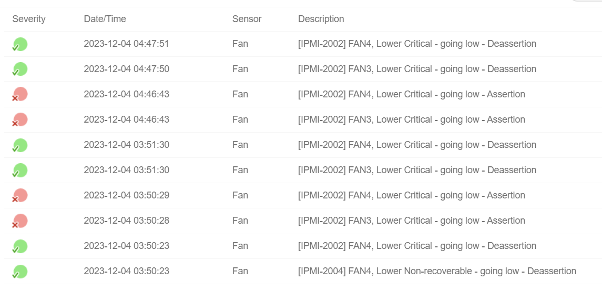The width and height of the screenshot is (602, 290).
Task: Click the green OK icon for FAN3 04:47:50
Action: [x=19, y=69]
